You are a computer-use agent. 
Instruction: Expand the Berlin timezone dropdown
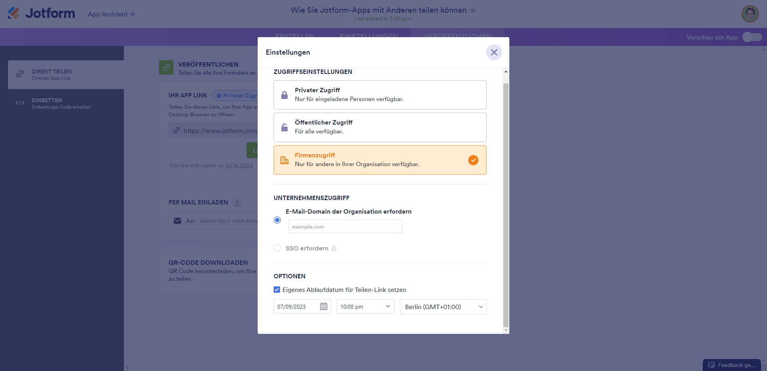443,307
